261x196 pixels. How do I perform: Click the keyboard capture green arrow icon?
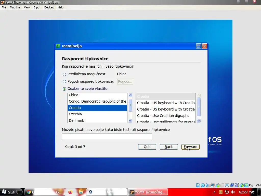(x=246, y=185)
